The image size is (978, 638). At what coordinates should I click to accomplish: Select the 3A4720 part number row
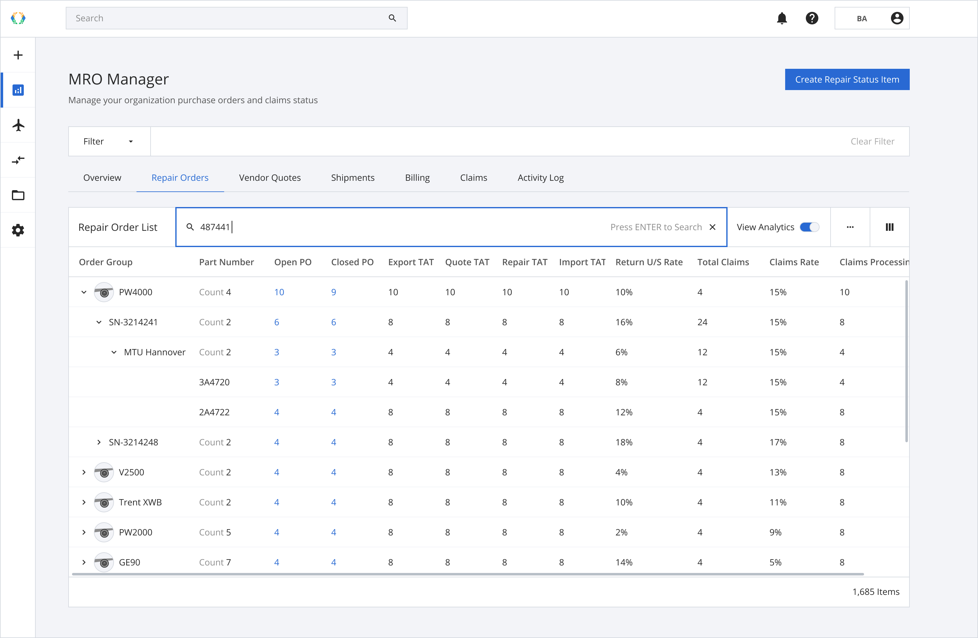point(489,382)
